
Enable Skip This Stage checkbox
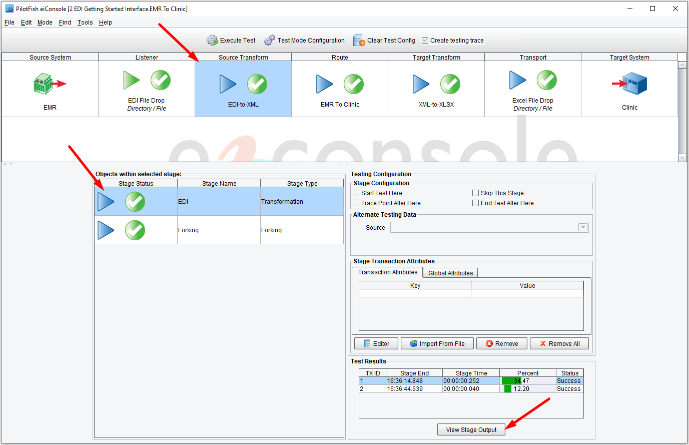pyautogui.click(x=476, y=193)
